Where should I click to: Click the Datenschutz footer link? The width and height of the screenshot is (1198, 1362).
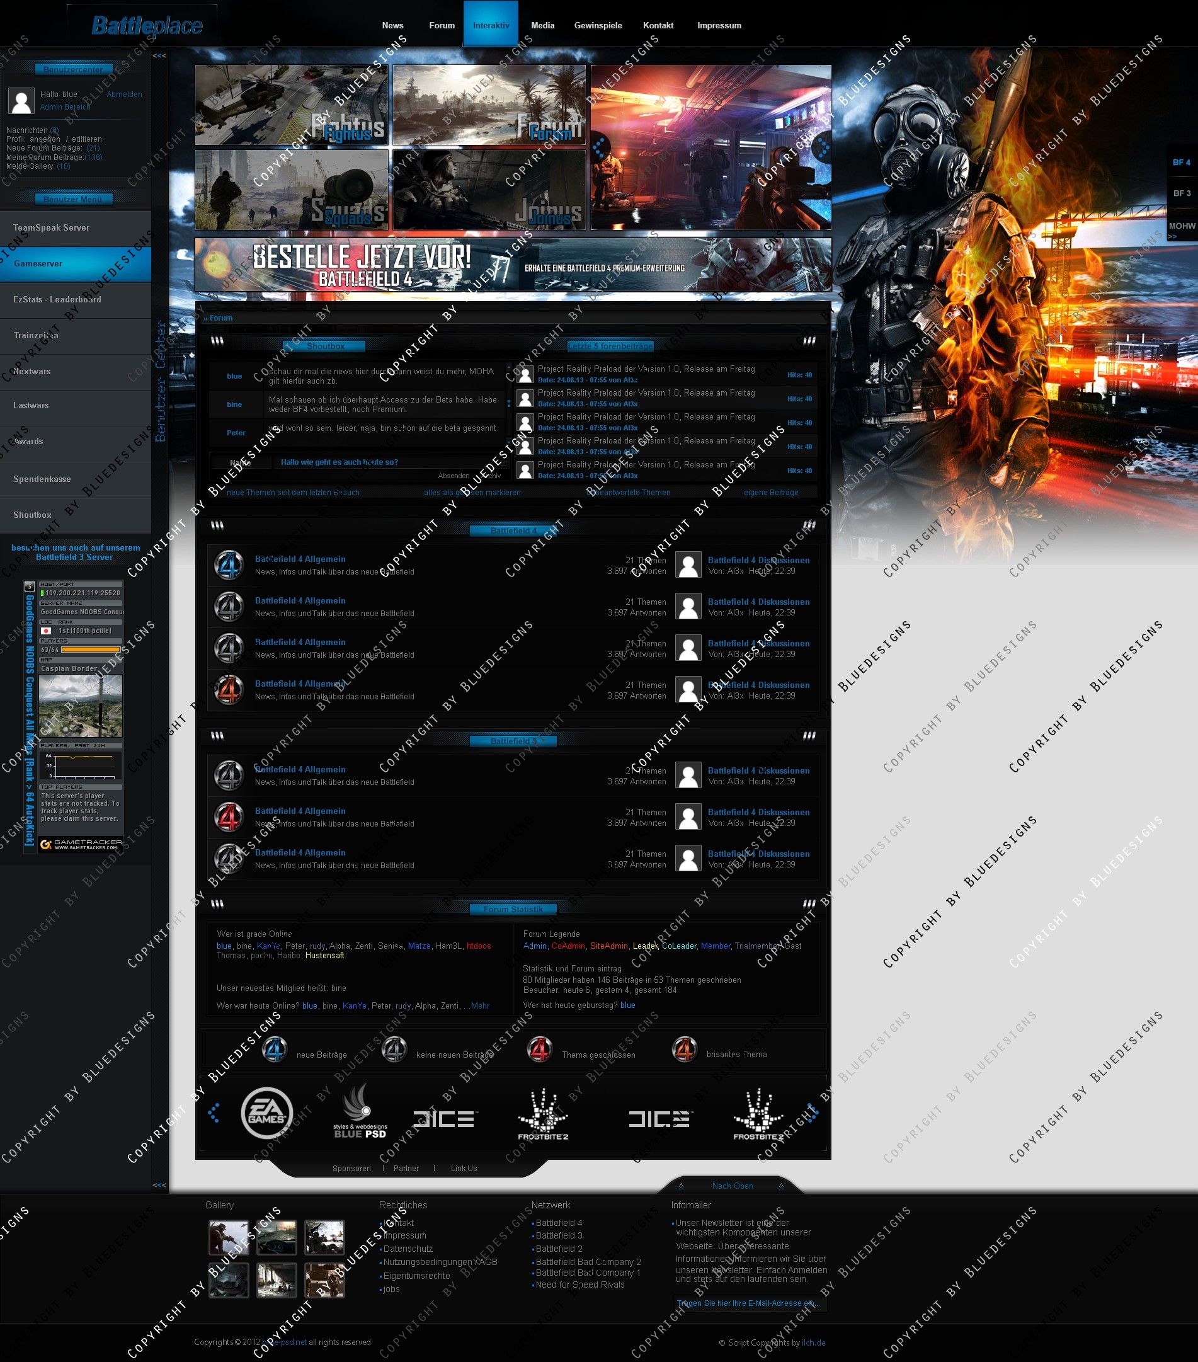pos(408,1249)
